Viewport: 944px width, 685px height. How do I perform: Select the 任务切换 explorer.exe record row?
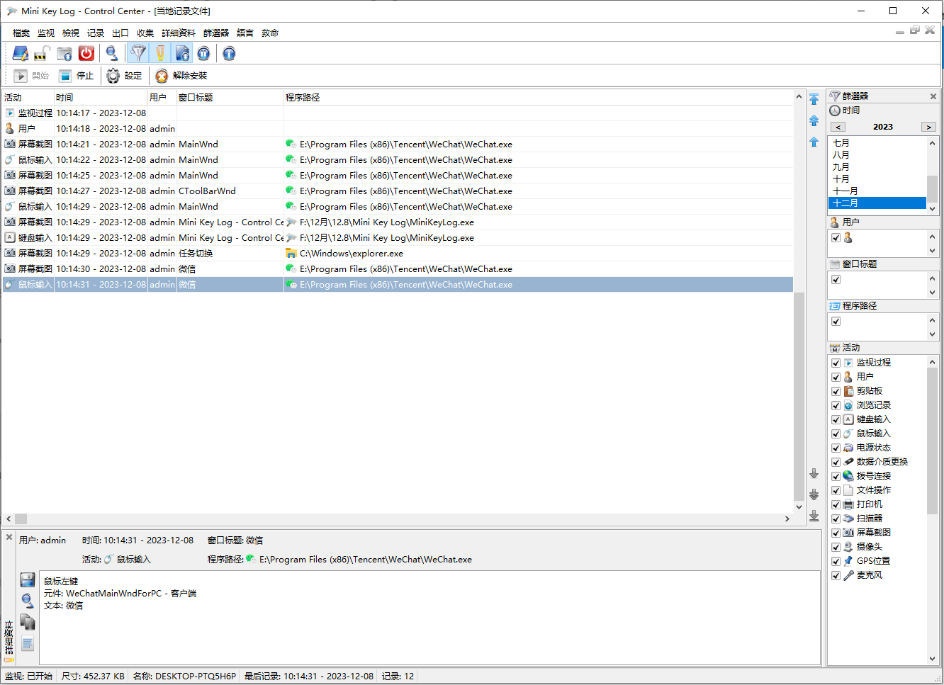[398, 254]
